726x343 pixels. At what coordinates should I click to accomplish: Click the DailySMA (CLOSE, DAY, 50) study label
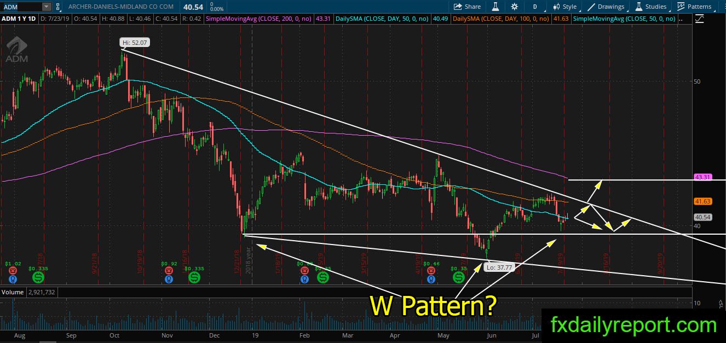point(382,19)
